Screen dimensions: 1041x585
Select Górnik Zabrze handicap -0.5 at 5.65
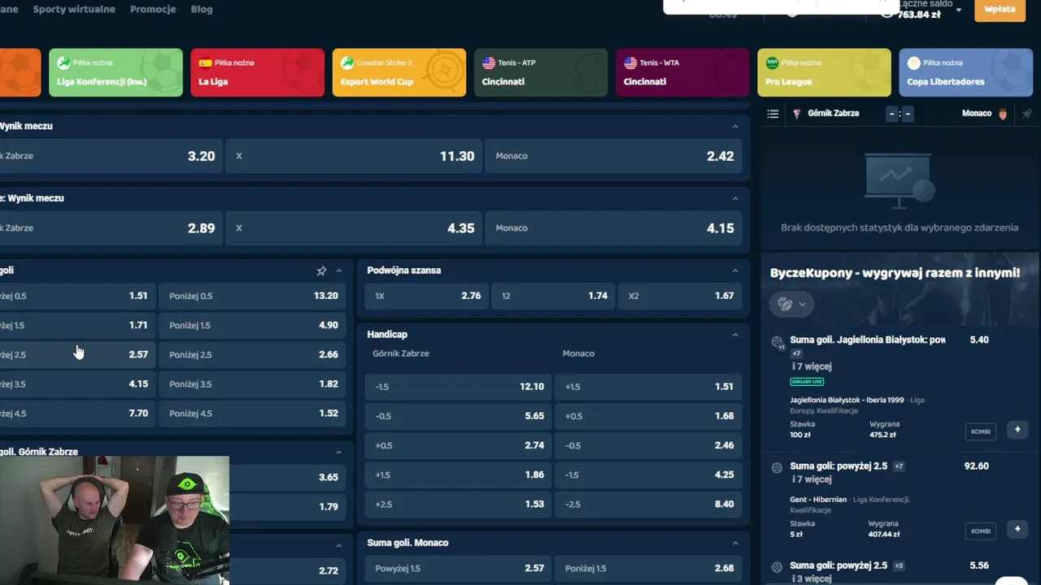click(x=458, y=416)
